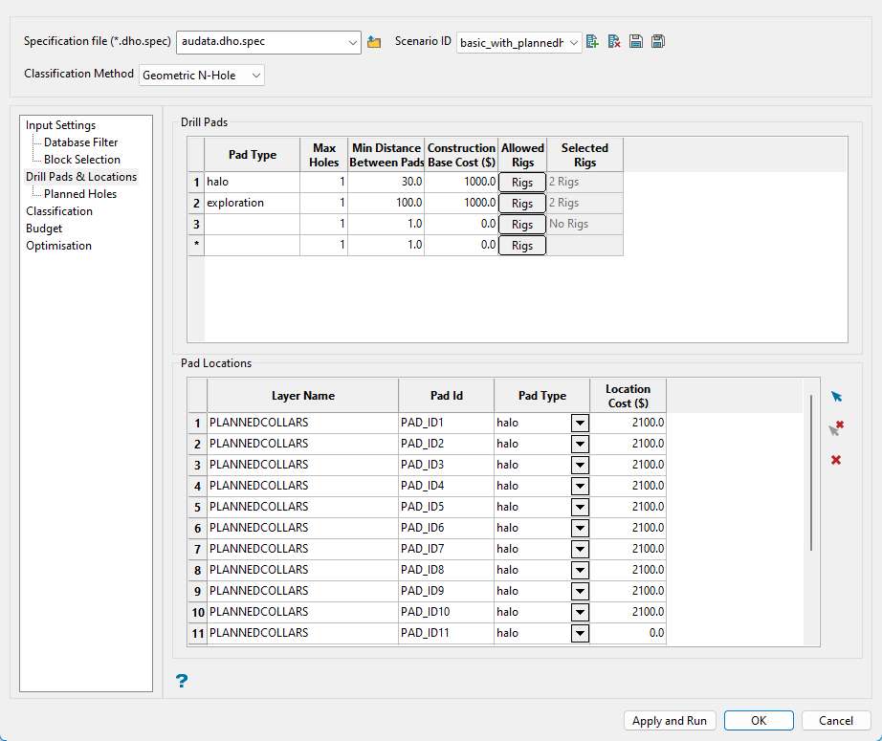Click the deselect picked locations icon

[836, 429]
